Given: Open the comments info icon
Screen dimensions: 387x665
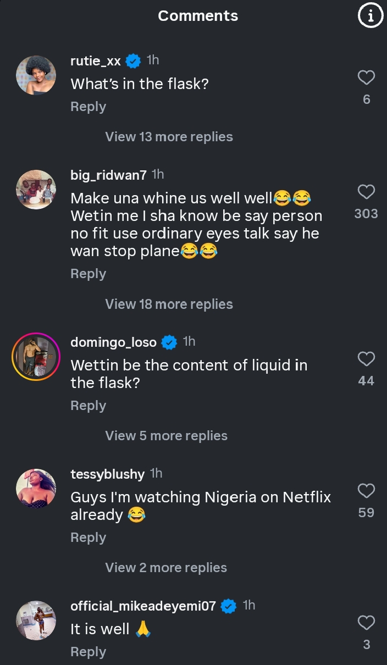Looking at the screenshot, I should 371,16.
